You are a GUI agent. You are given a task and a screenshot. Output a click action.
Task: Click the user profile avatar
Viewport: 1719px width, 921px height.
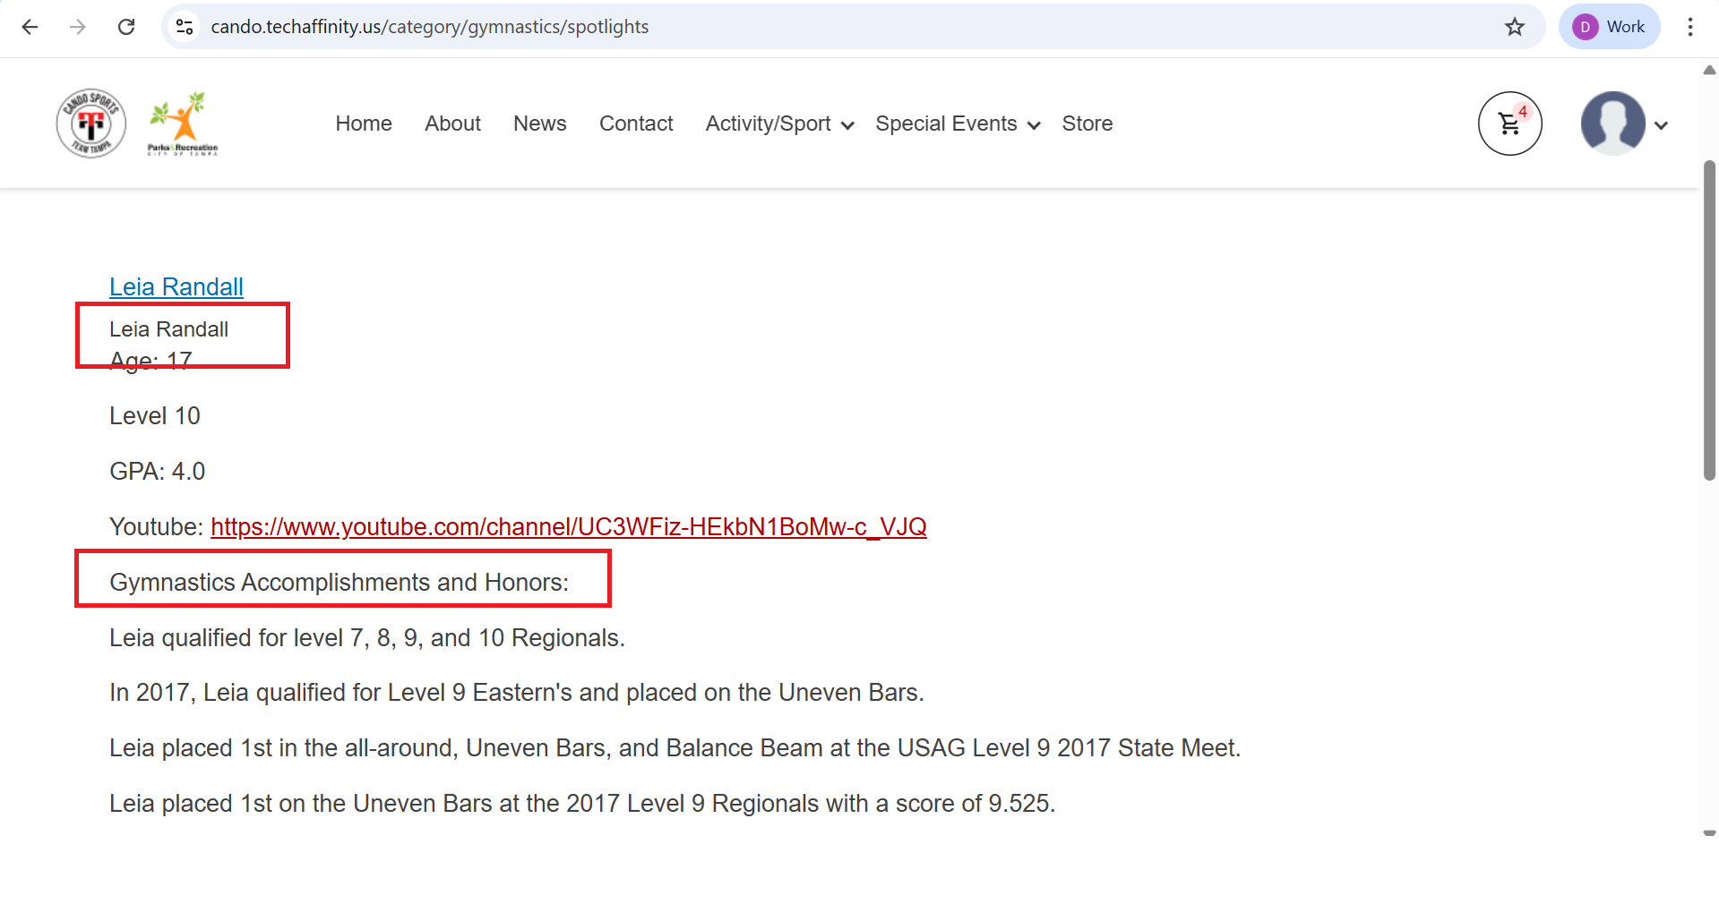click(x=1612, y=124)
